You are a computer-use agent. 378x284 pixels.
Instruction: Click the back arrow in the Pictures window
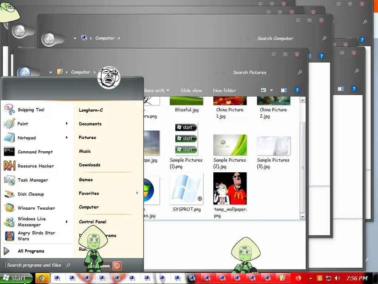click(x=24, y=72)
